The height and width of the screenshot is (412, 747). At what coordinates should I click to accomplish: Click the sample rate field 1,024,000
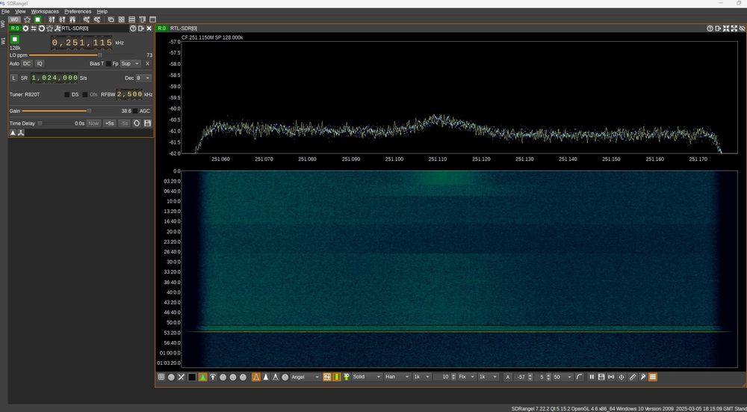[55, 78]
